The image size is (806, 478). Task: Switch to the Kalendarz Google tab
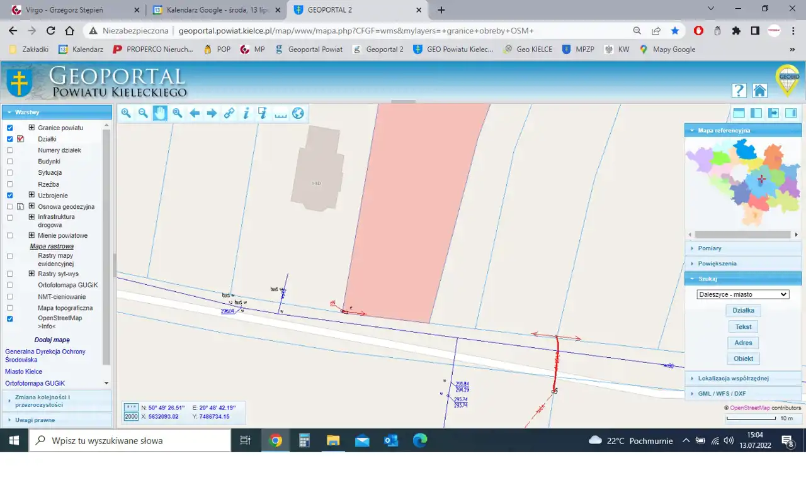coord(214,10)
